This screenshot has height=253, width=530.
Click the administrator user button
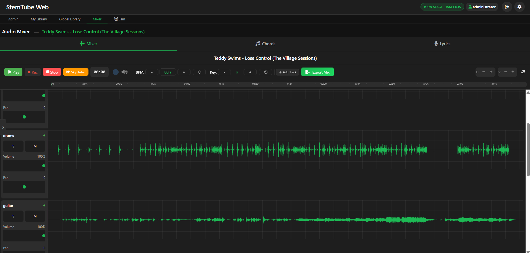point(482,7)
